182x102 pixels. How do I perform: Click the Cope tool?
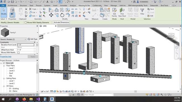click(x=33, y=9)
